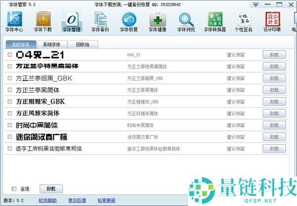The height and width of the screenshot is (206, 297).
Task: Open the 个性签名 tool
Action: (244, 22)
